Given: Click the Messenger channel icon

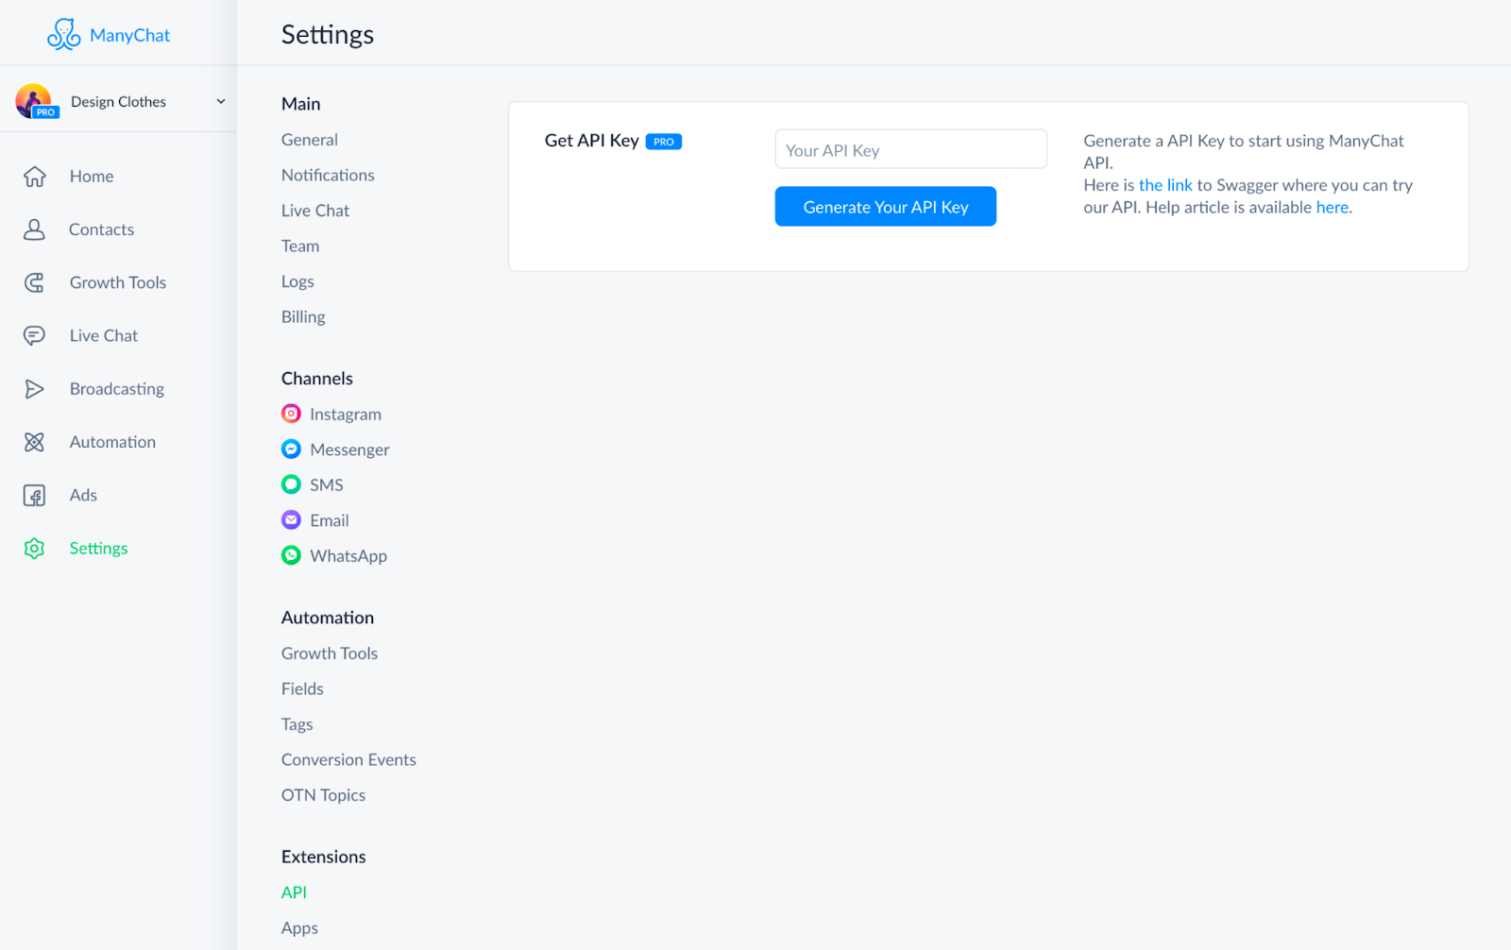Looking at the screenshot, I should tap(291, 450).
